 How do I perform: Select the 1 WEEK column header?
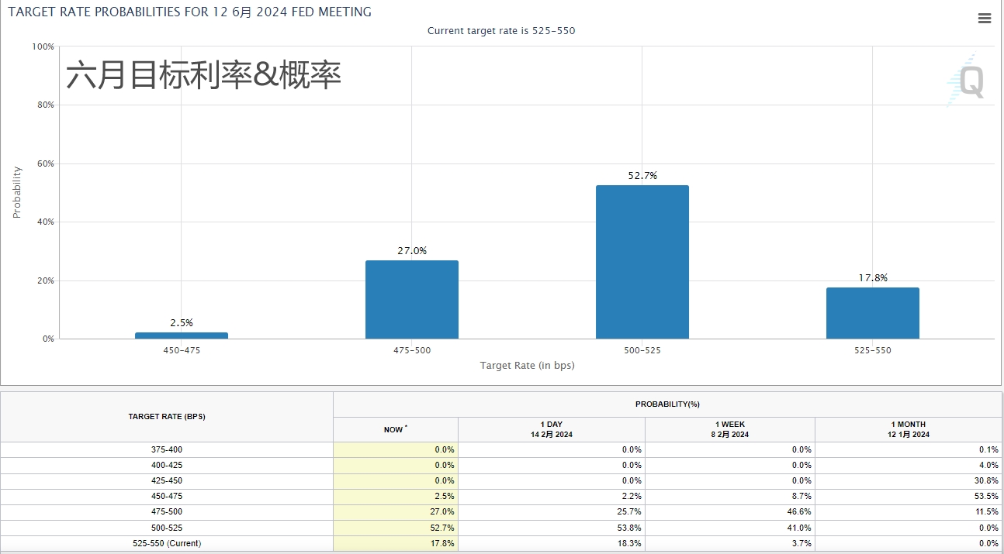pyautogui.click(x=729, y=429)
